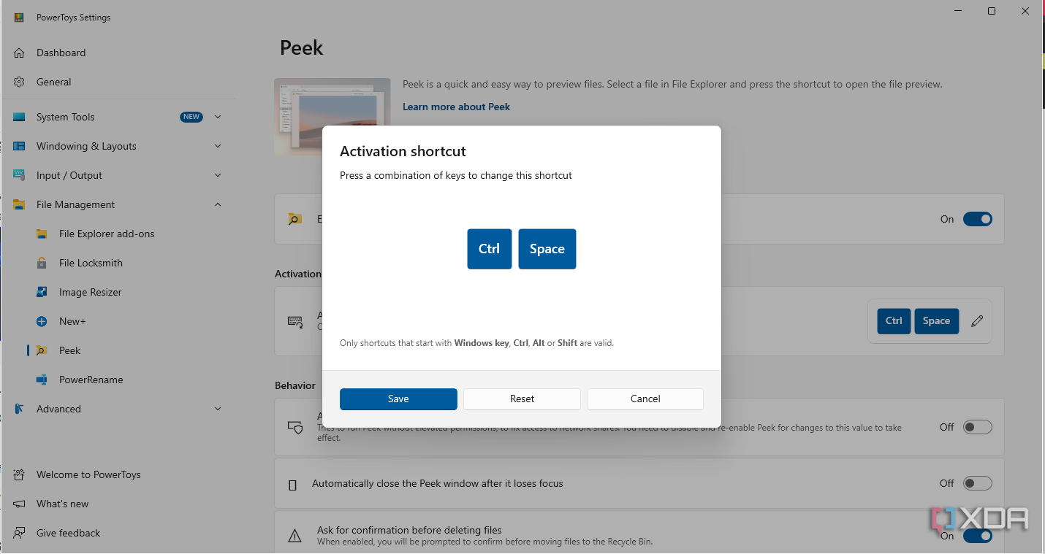The width and height of the screenshot is (1045, 554).
Task: Click the pencil edit shortcut icon
Action: pyautogui.click(x=977, y=320)
